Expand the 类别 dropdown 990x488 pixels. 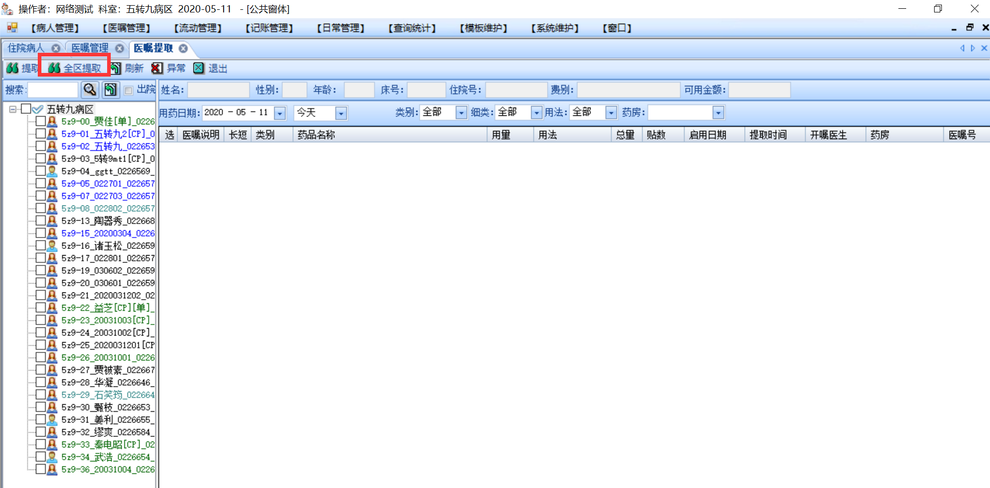(x=461, y=112)
